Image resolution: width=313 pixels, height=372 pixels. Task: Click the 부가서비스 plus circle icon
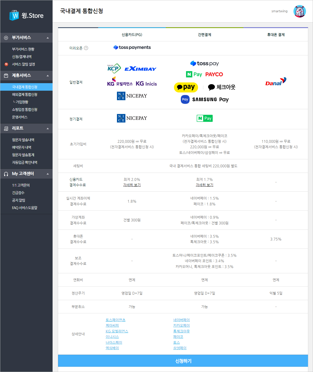pyautogui.click(x=6, y=38)
